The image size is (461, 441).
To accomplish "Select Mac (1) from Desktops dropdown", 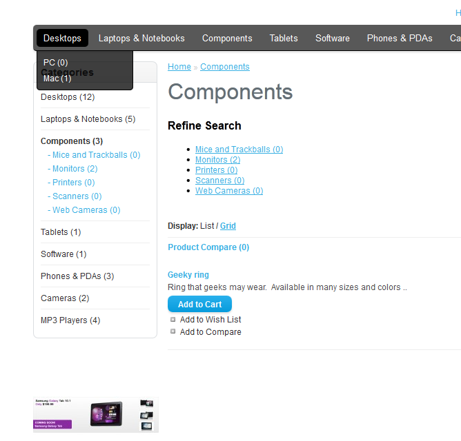I will [x=57, y=79].
